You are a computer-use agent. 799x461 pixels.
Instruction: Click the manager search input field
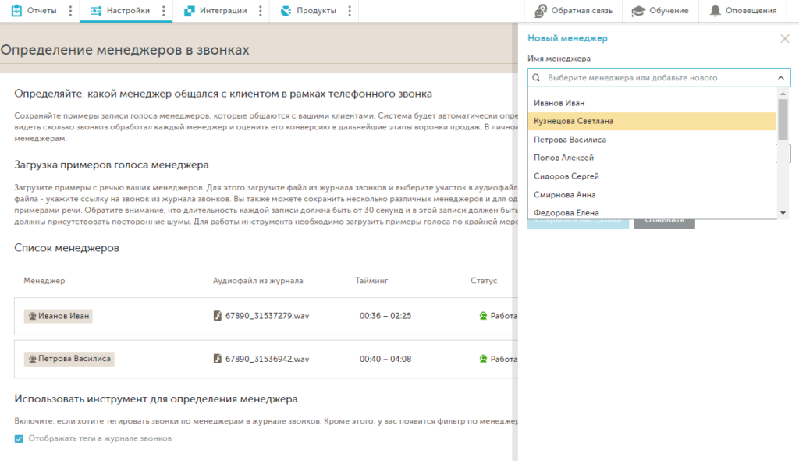coord(655,78)
